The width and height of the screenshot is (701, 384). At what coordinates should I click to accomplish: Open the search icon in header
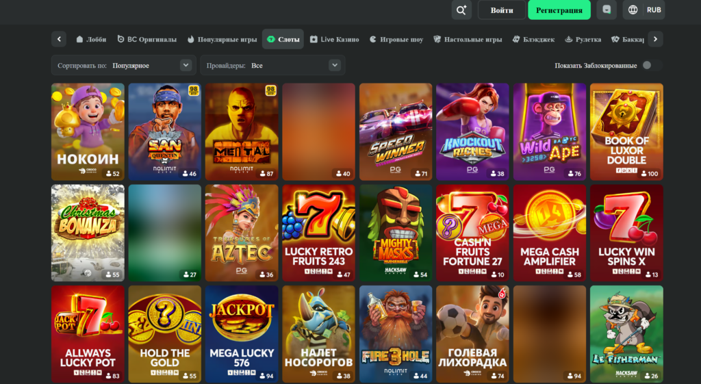click(461, 10)
